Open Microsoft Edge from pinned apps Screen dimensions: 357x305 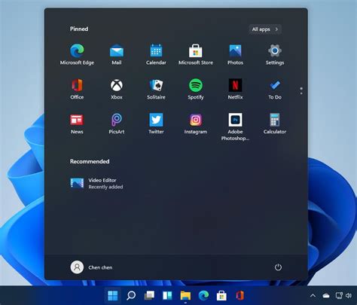click(x=77, y=54)
